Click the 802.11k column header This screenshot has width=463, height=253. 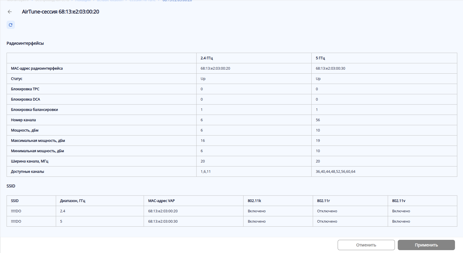click(x=254, y=201)
